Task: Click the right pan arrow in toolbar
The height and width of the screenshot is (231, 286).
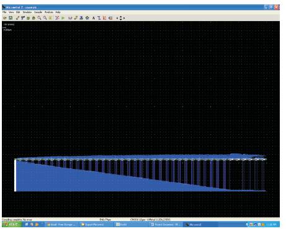Action: [124, 18]
